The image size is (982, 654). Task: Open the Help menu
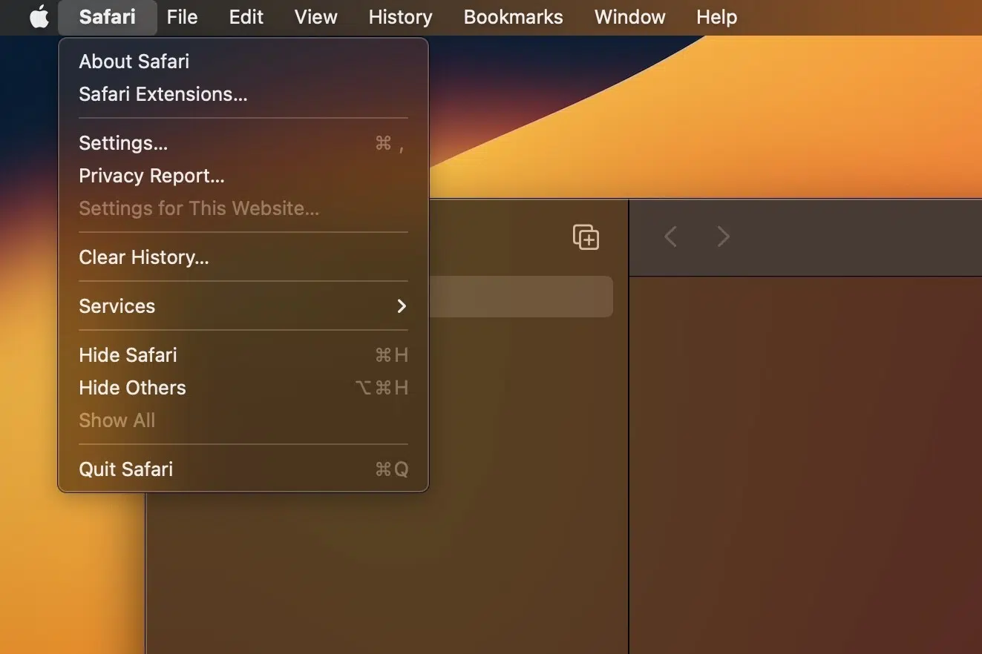716,17
